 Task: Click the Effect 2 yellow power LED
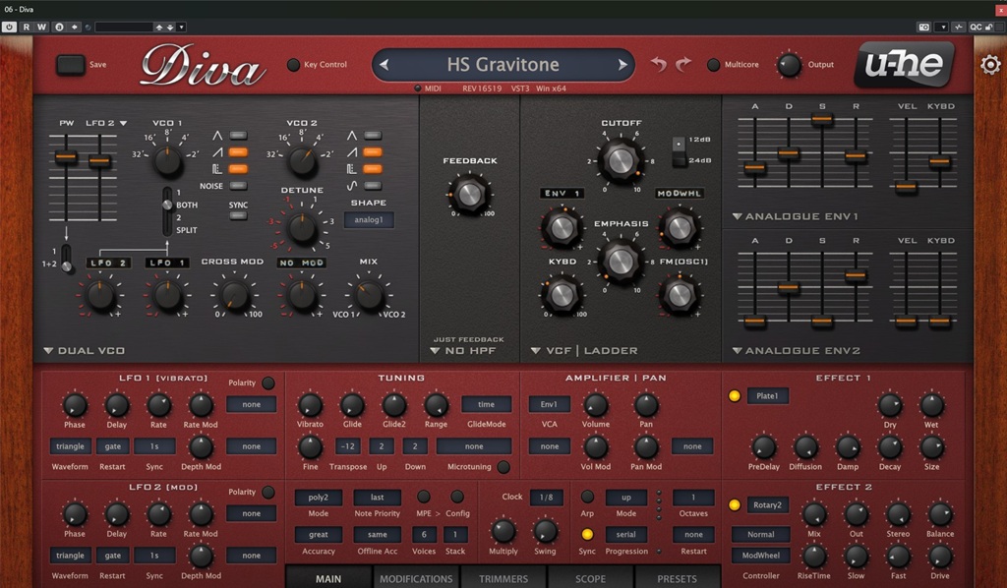pos(734,504)
